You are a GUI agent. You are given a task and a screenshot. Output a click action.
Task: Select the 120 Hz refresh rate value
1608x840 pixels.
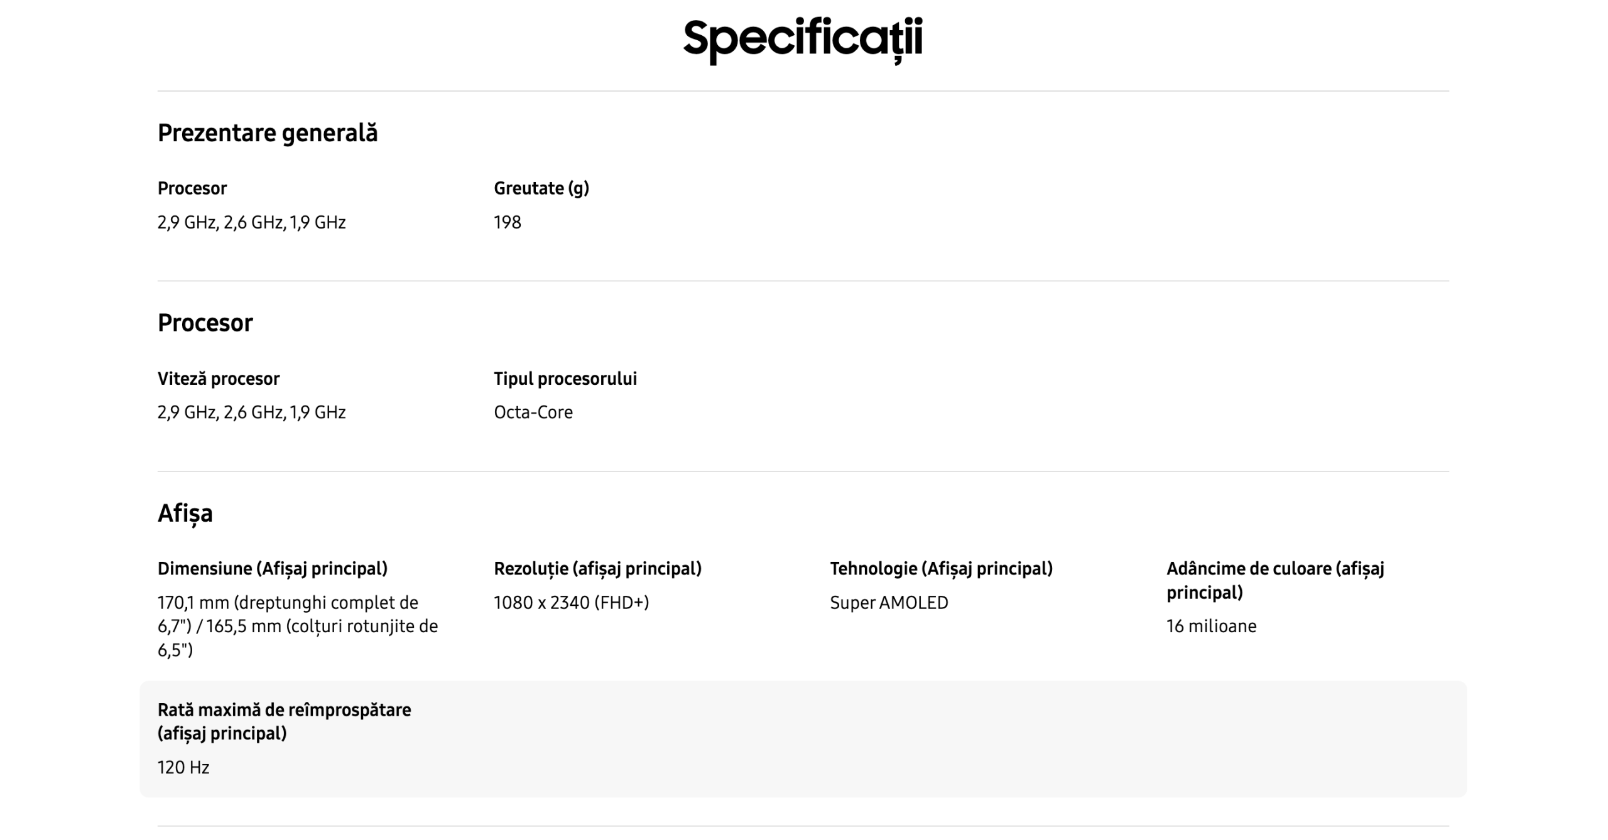coord(183,767)
